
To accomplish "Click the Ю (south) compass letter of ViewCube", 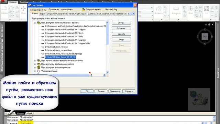I will pyautogui.click(x=205, y=44).
